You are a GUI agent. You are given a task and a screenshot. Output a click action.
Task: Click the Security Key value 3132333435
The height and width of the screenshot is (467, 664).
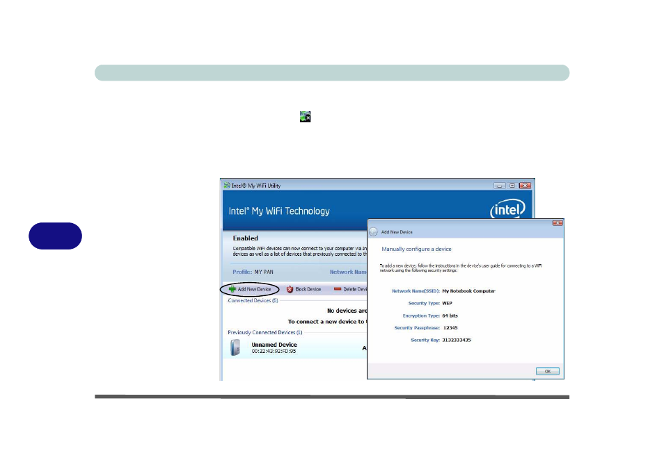point(457,340)
